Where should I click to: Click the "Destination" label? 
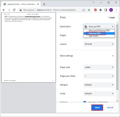[65, 27]
